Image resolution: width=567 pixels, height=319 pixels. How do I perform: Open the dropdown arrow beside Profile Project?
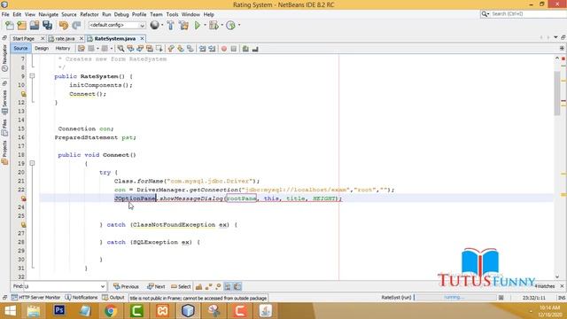click(239, 26)
